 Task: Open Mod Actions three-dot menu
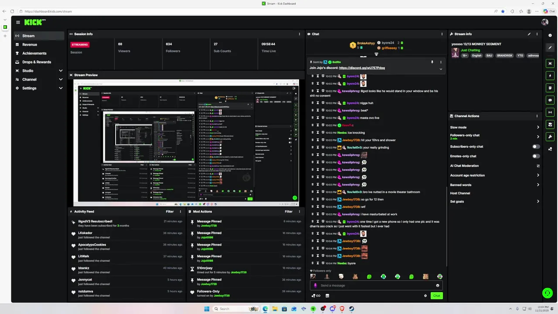[x=299, y=212]
